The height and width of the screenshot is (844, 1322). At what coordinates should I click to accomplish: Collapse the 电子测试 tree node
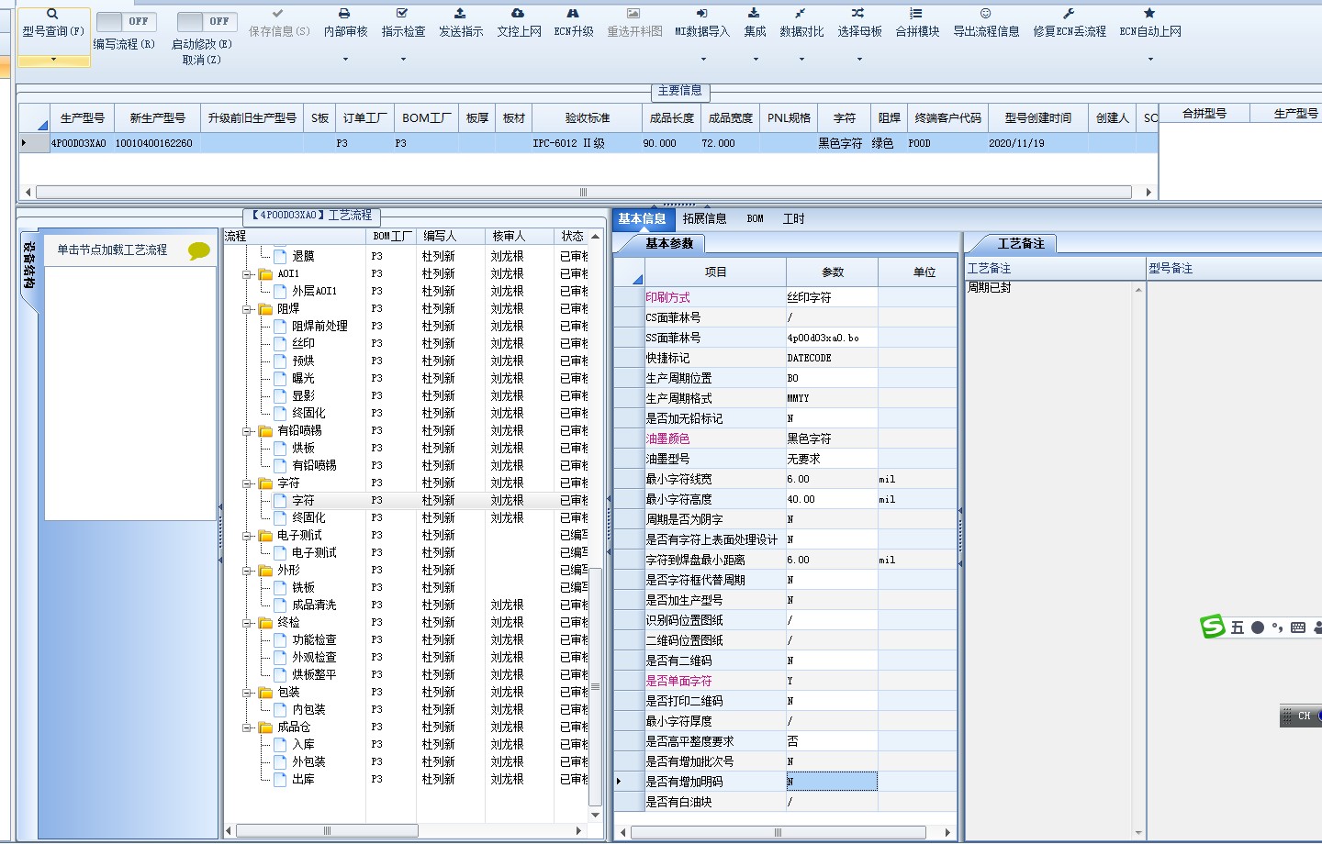tap(247, 536)
